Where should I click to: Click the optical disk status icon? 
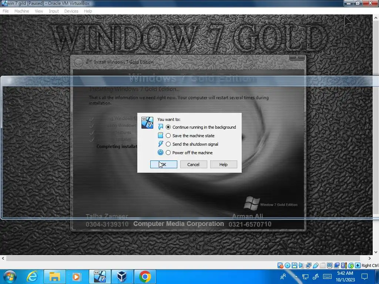coord(287,266)
